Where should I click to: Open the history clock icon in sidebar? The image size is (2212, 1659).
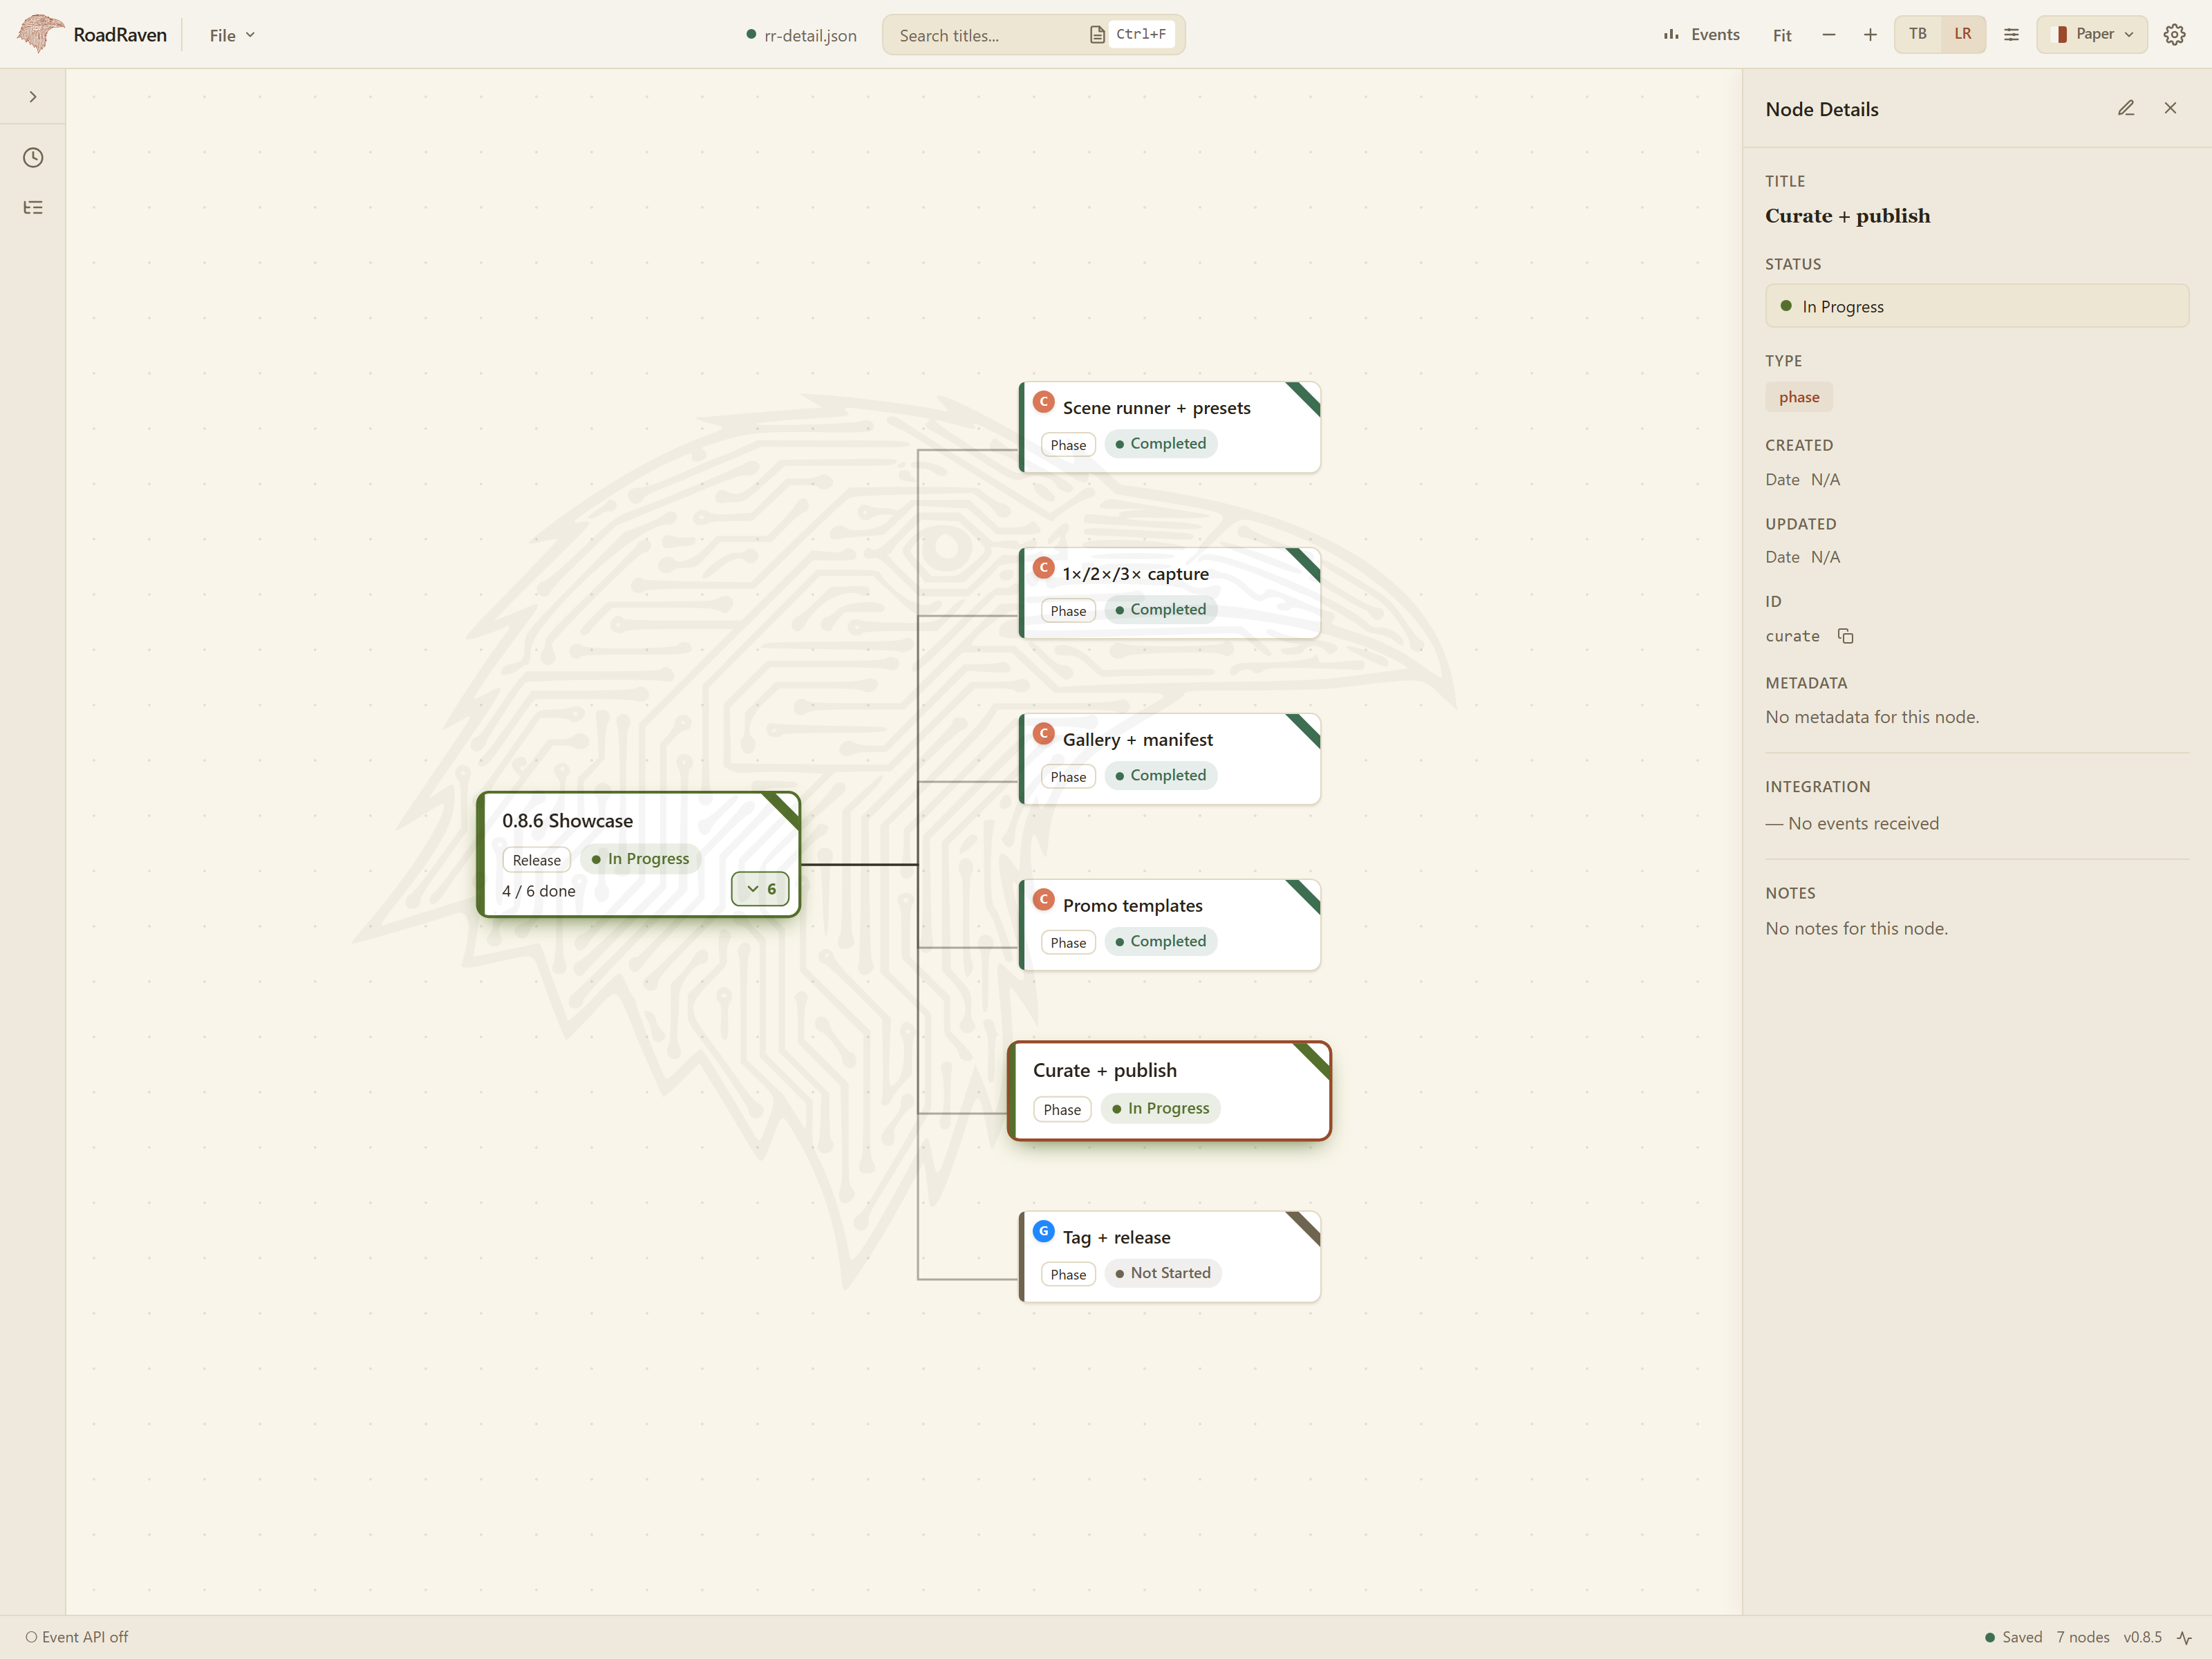click(33, 157)
